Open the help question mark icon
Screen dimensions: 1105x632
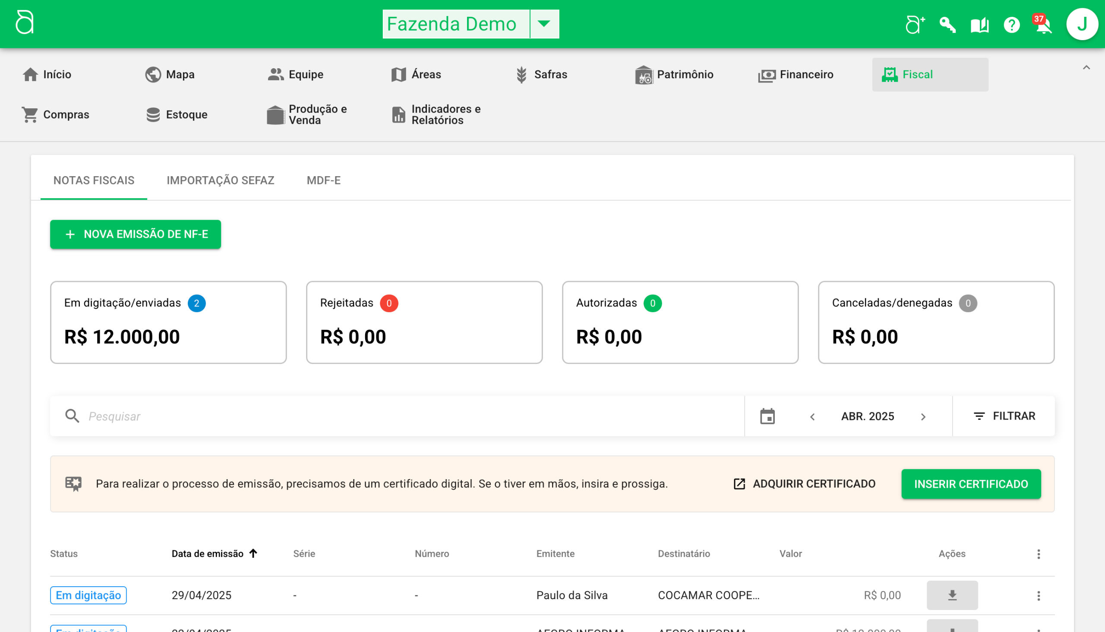click(1011, 25)
